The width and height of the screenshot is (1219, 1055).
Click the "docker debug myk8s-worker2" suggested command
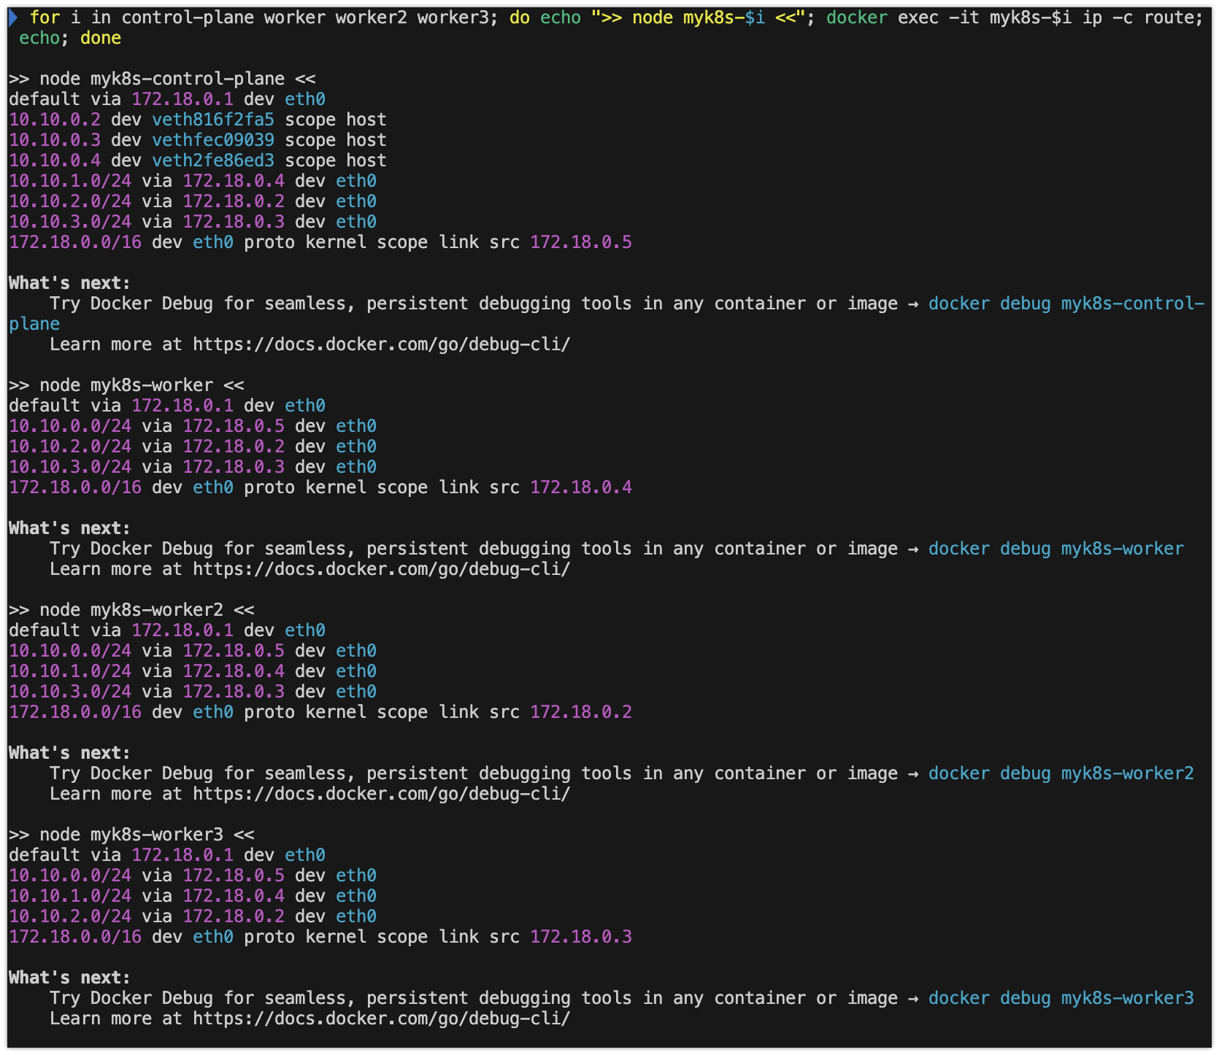[x=1061, y=773]
